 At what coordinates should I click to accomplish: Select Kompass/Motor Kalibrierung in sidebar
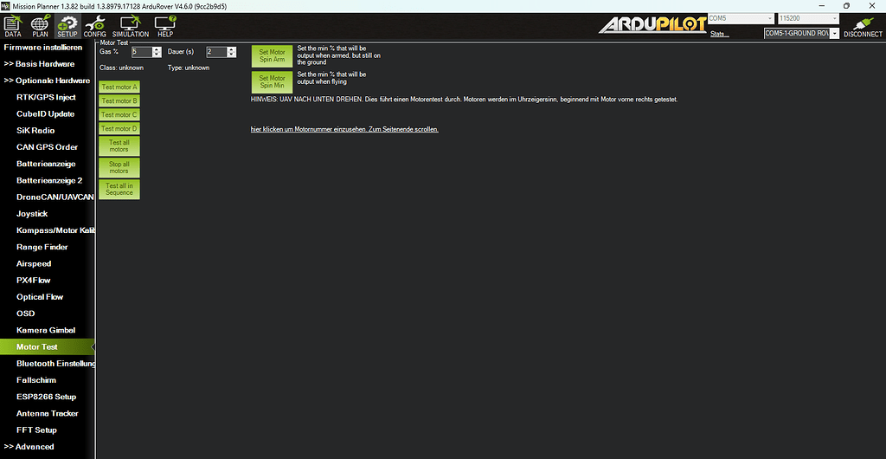click(x=55, y=230)
